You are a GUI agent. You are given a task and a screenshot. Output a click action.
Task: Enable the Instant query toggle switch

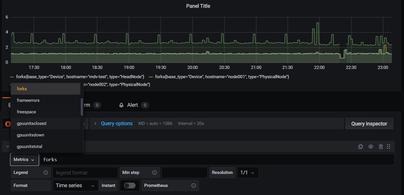129,185
